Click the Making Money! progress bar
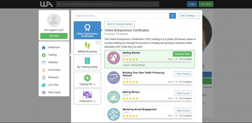The image size is (252, 123). [x=157, y=102]
